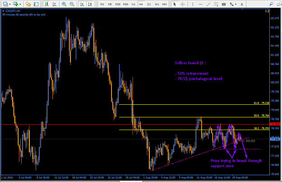Click the '1 Jul 2016' date label
Image resolution: width=282 pixels, height=182 pixels.
(7, 177)
